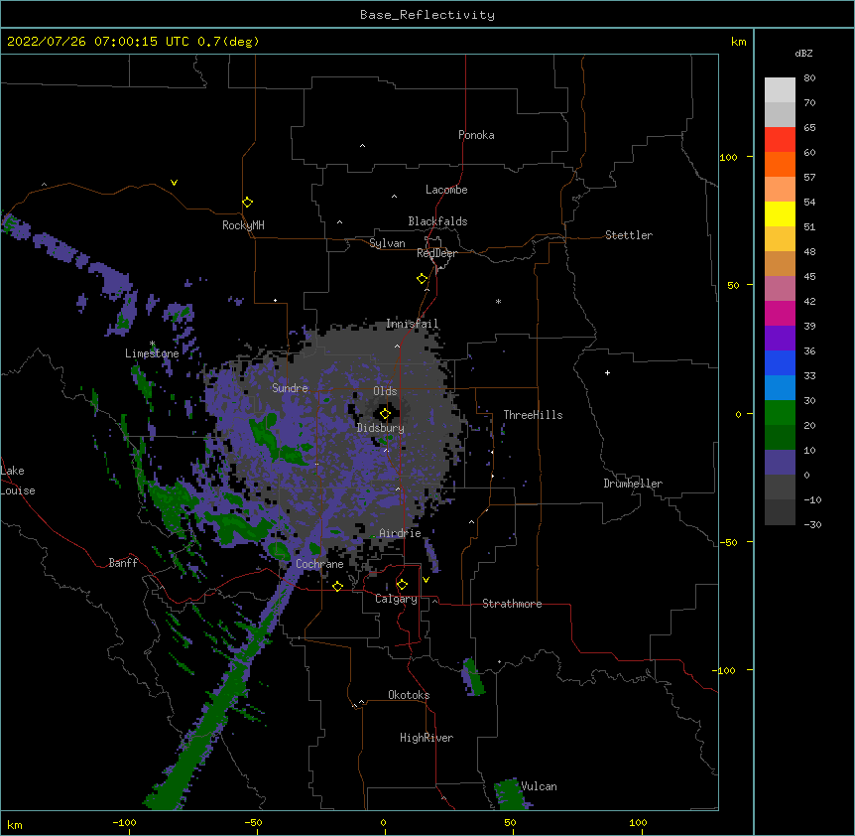Click the white plus marker north of Drumheller
The width and height of the screenshot is (855, 836).
607,372
